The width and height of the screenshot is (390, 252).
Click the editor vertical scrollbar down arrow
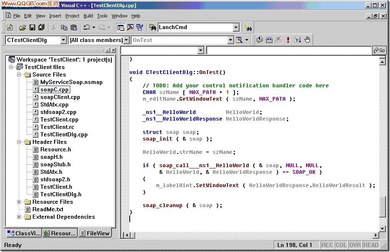pos(383,228)
